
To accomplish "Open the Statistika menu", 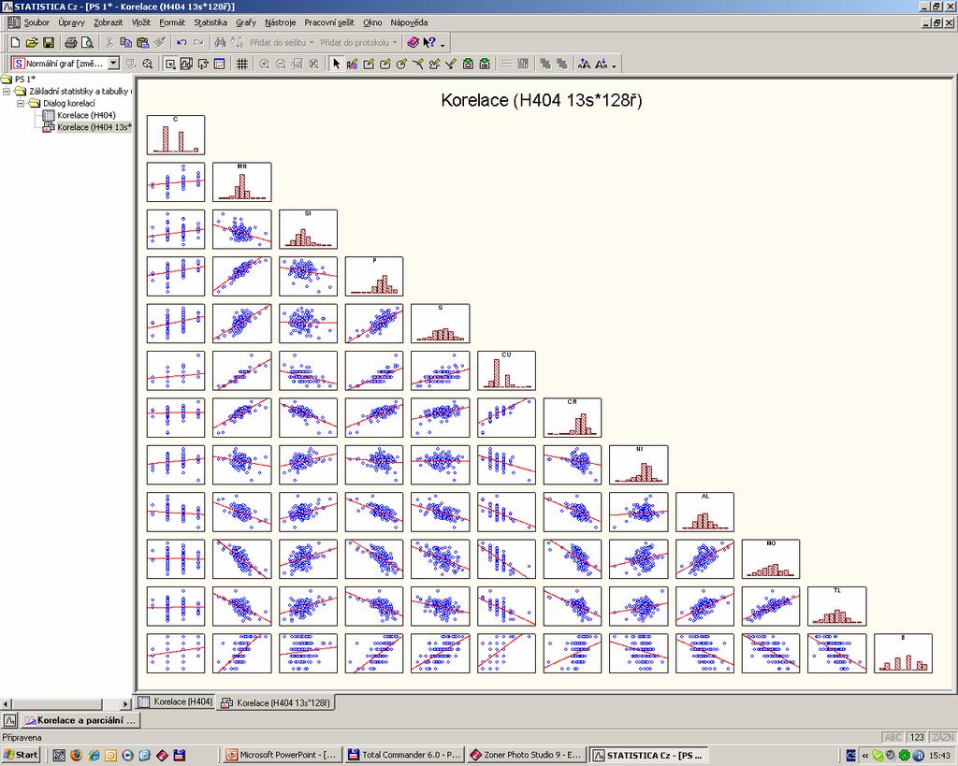I will (x=210, y=22).
